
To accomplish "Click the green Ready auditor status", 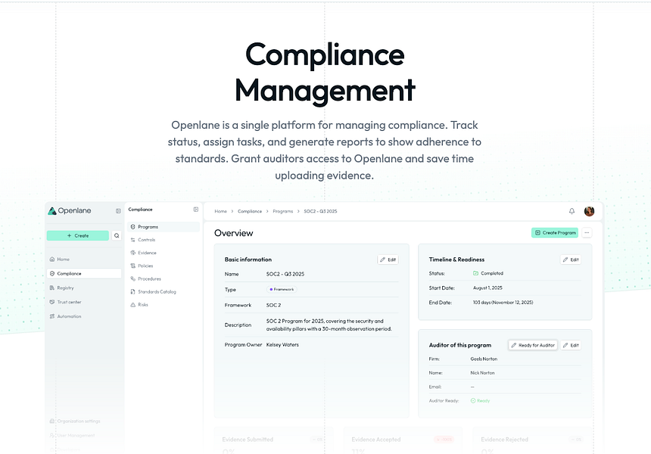I will (481, 401).
